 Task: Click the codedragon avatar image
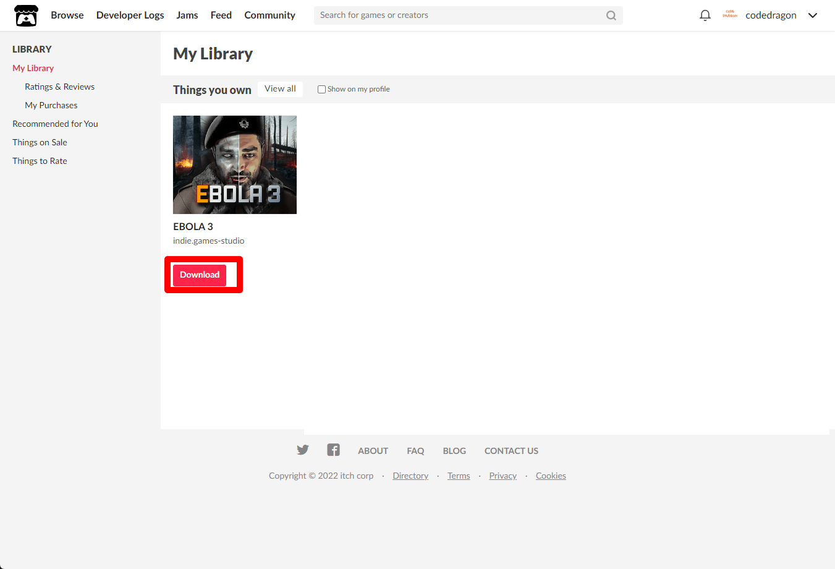pos(730,15)
